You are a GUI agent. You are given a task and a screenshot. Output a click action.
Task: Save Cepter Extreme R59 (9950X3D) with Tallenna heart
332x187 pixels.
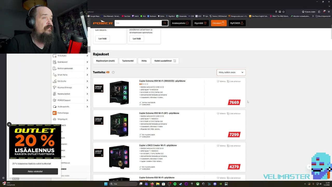pyautogui.click(x=221, y=81)
